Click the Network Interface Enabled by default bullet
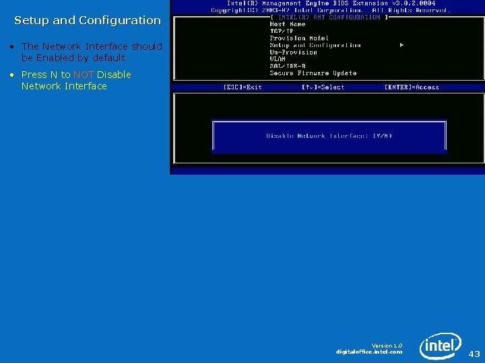Image resolution: width=485 pixels, height=363 pixels. (92, 52)
